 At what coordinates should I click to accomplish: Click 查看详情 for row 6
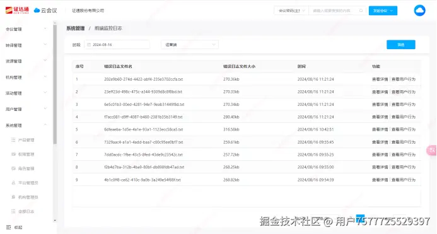[380, 142]
